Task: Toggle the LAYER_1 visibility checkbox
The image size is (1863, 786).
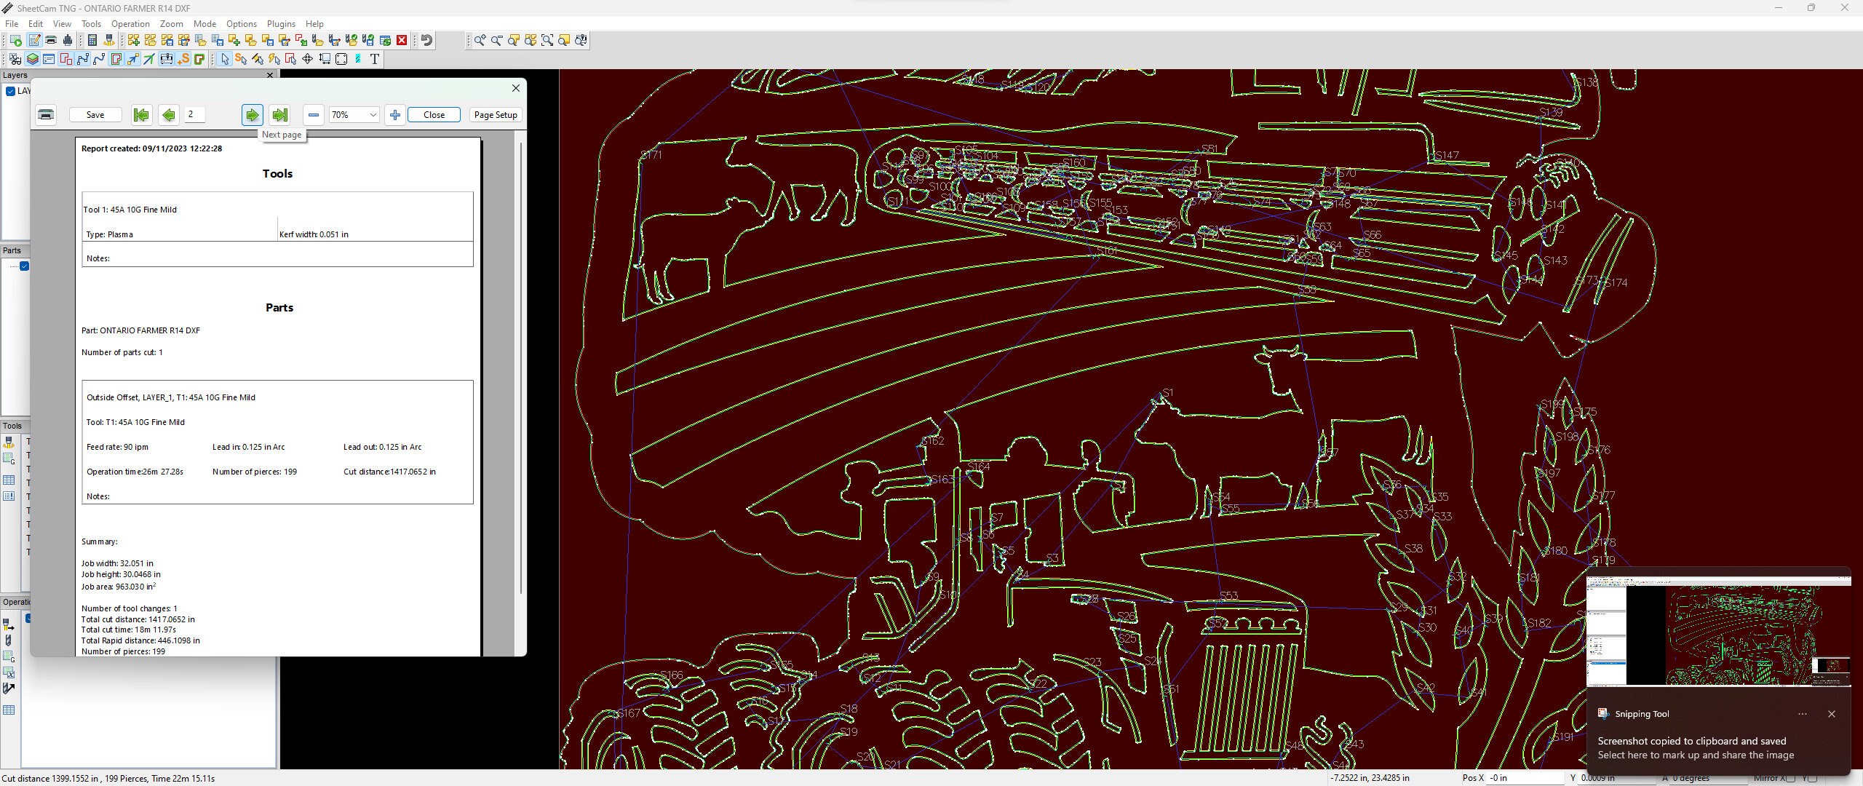Action: point(10,92)
